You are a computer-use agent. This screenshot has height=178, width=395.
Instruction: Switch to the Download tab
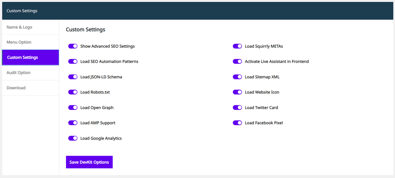click(30, 88)
